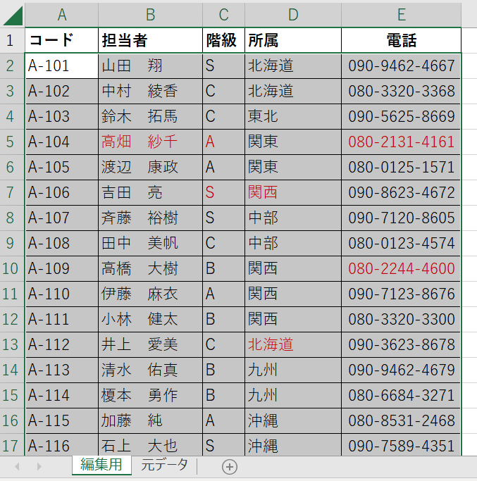Switch to the 元データ sheet tab

pos(164,465)
